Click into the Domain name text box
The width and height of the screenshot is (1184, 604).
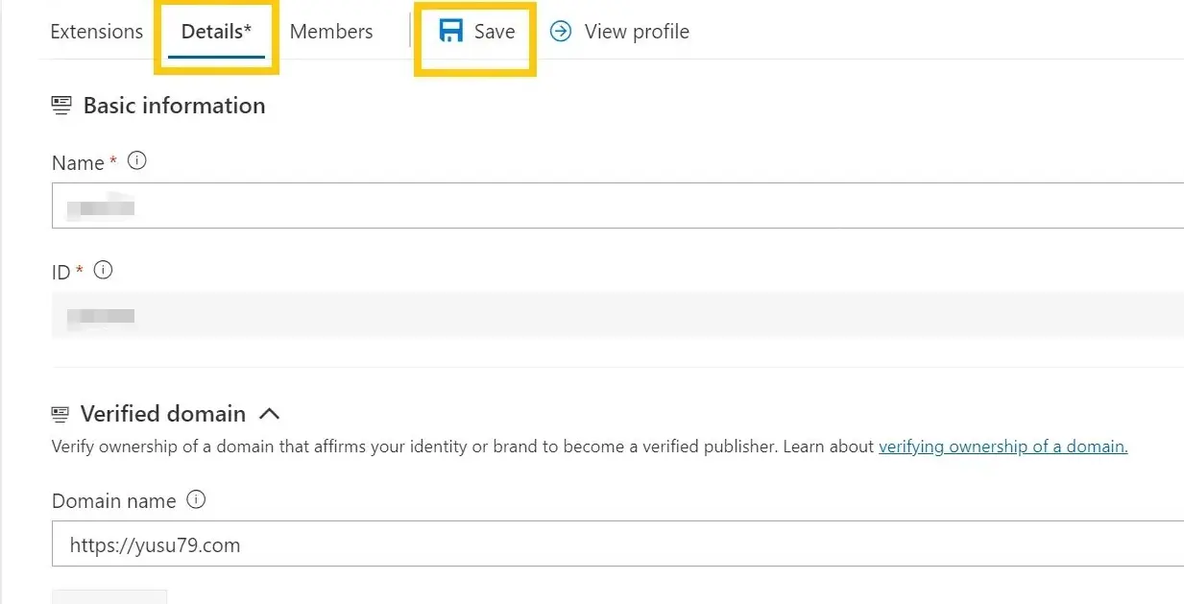pyautogui.click(x=615, y=544)
